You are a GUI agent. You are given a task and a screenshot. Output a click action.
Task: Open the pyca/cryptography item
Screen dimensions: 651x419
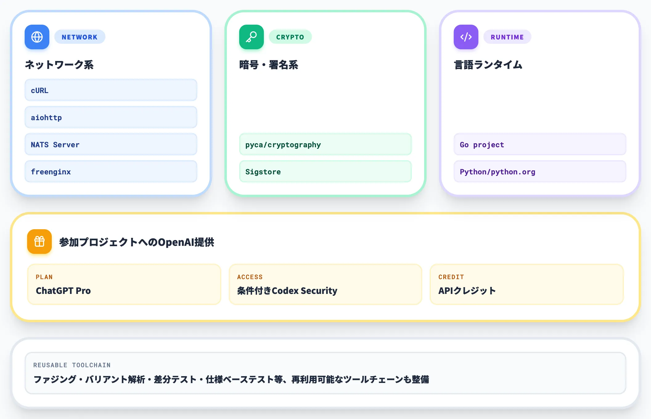[325, 144]
